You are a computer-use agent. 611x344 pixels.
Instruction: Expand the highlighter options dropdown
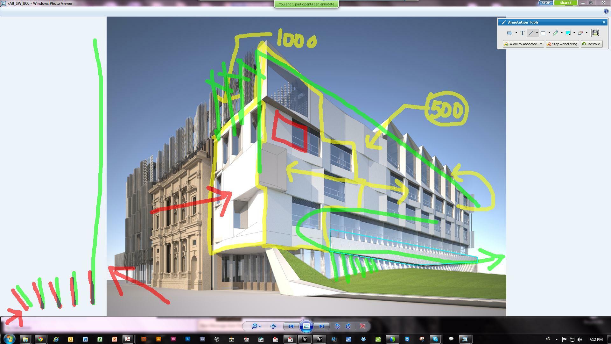tap(562, 33)
